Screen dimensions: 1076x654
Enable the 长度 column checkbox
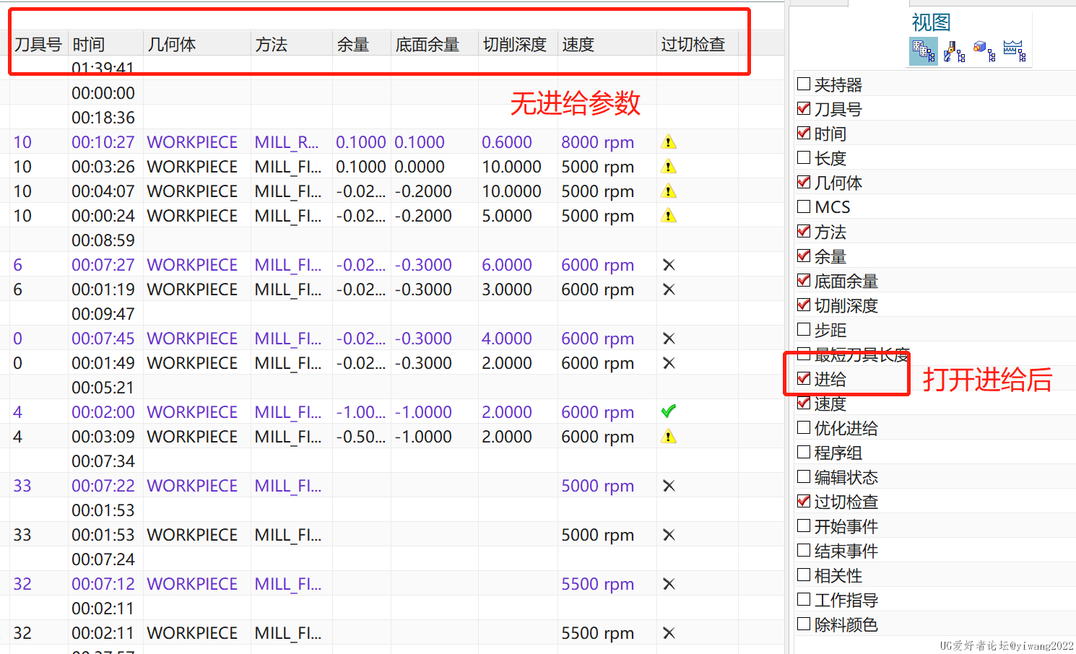coord(803,157)
